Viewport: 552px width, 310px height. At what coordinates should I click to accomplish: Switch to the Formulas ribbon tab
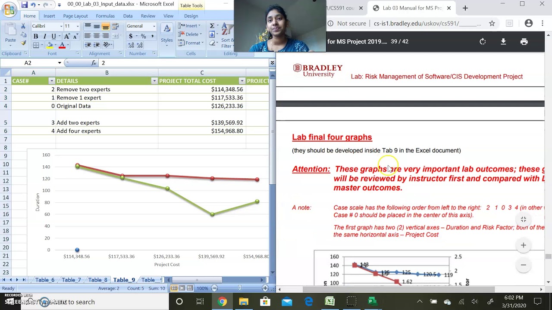pos(105,16)
